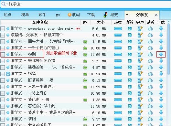Click popularity bar for 祝福
This screenshot has height=126, width=171.
tap(118, 74)
